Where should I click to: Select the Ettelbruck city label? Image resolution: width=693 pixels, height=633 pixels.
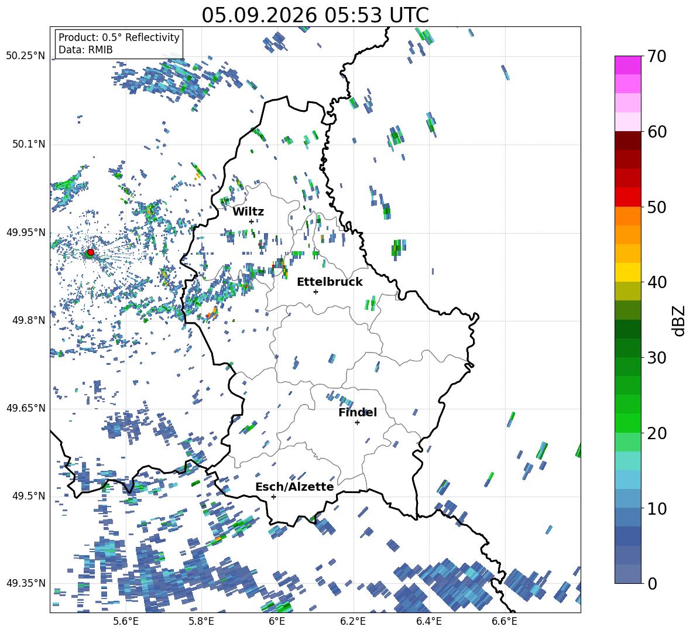[x=330, y=282]
